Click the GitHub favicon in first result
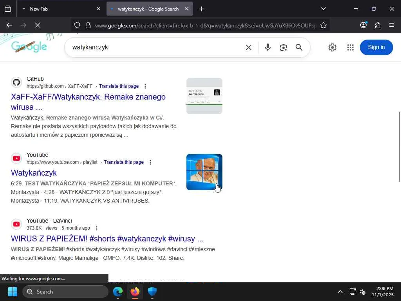 click(x=16, y=82)
